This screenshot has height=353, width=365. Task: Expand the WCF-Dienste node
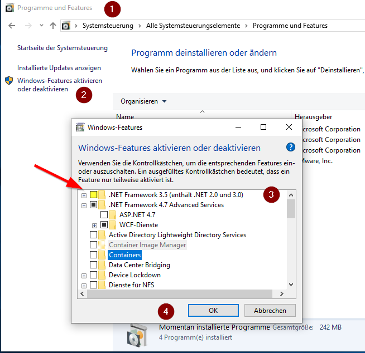click(94, 225)
